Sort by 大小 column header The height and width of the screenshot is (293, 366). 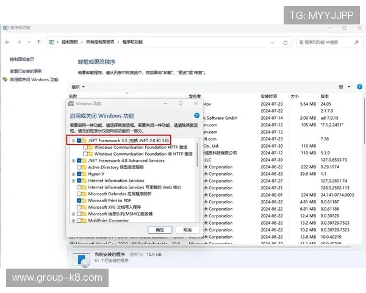295,96
